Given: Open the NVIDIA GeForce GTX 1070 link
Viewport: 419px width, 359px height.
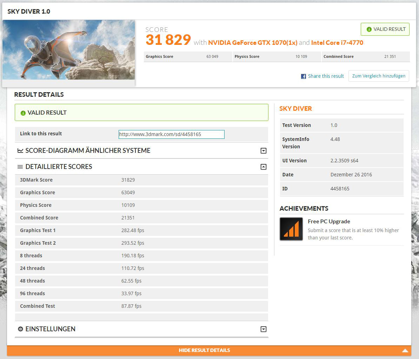Looking at the screenshot, I should click(x=253, y=43).
